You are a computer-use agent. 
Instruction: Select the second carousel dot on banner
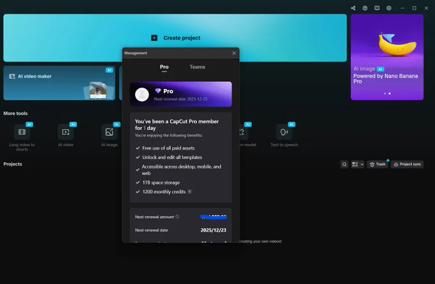click(390, 93)
